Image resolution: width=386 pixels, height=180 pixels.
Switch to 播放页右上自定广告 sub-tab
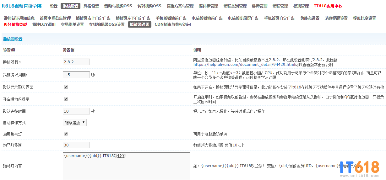pyautogui.click(x=93, y=18)
